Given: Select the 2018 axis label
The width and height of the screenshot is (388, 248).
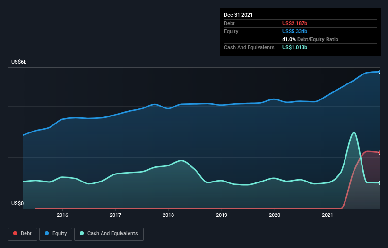Looking at the screenshot, I should [168, 215].
